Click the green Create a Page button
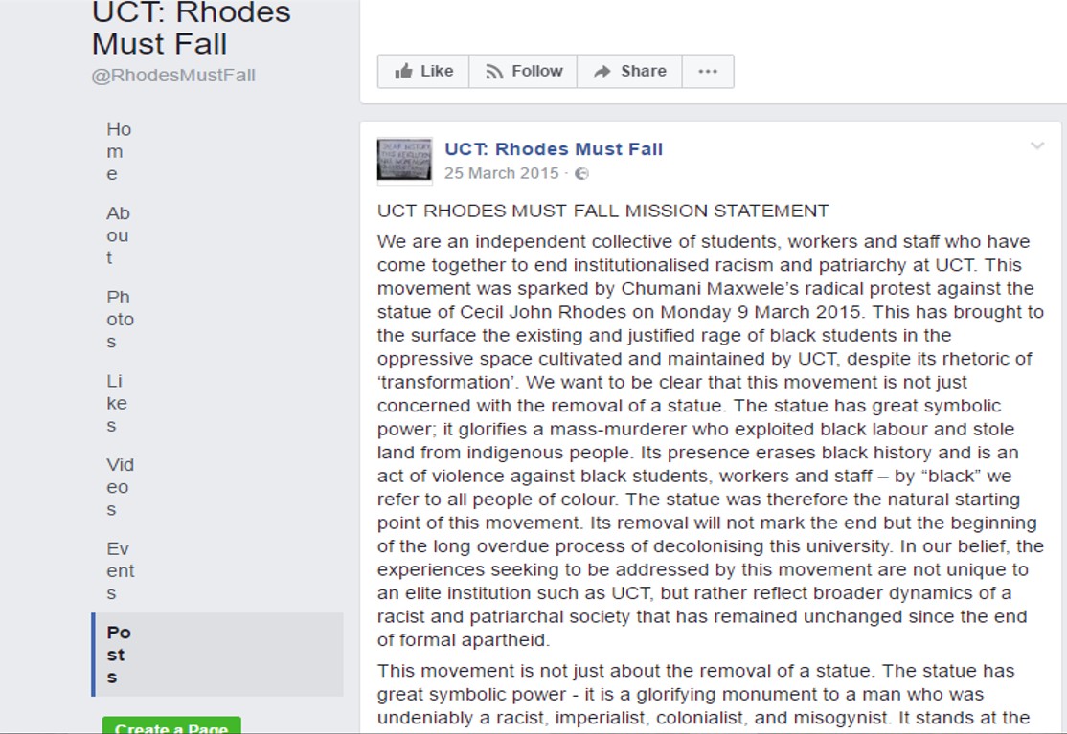This screenshot has width=1067, height=734. tap(171, 726)
